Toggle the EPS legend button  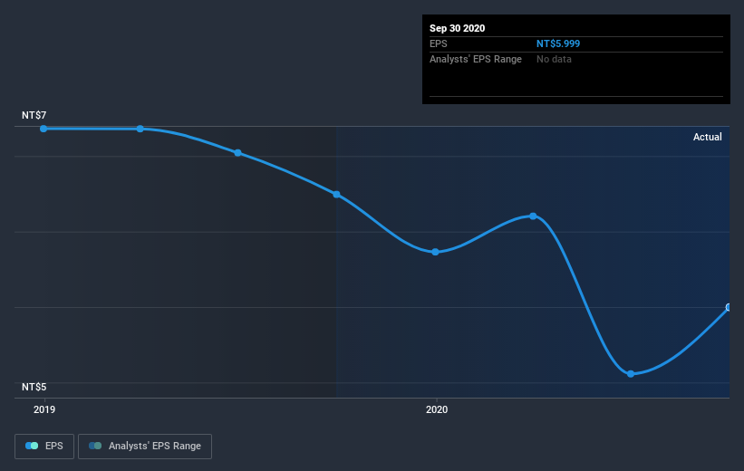pyautogui.click(x=44, y=447)
